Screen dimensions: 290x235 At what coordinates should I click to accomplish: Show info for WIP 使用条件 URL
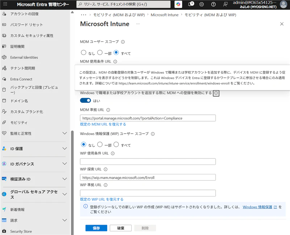[113, 153]
